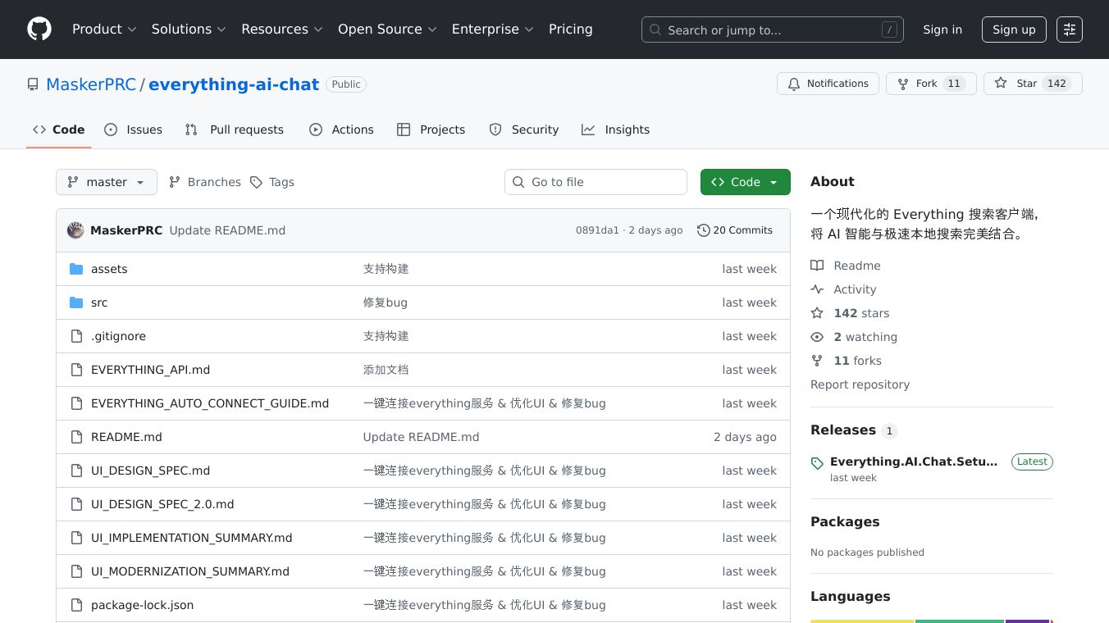Viewport: 1109px width, 623px height.
Task: Click the yellow language bar segment
Action: click(x=861, y=621)
